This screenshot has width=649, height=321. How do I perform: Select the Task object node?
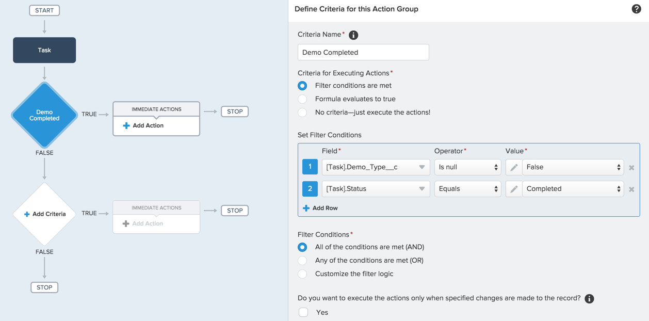(x=44, y=50)
